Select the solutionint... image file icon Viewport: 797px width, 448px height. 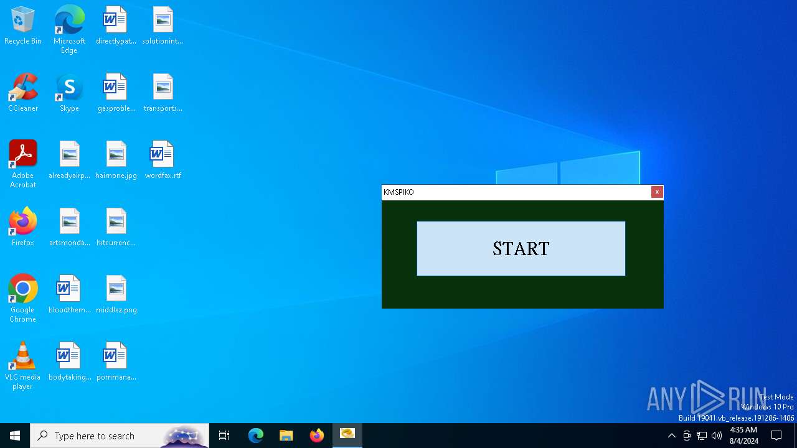pyautogui.click(x=163, y=26)
